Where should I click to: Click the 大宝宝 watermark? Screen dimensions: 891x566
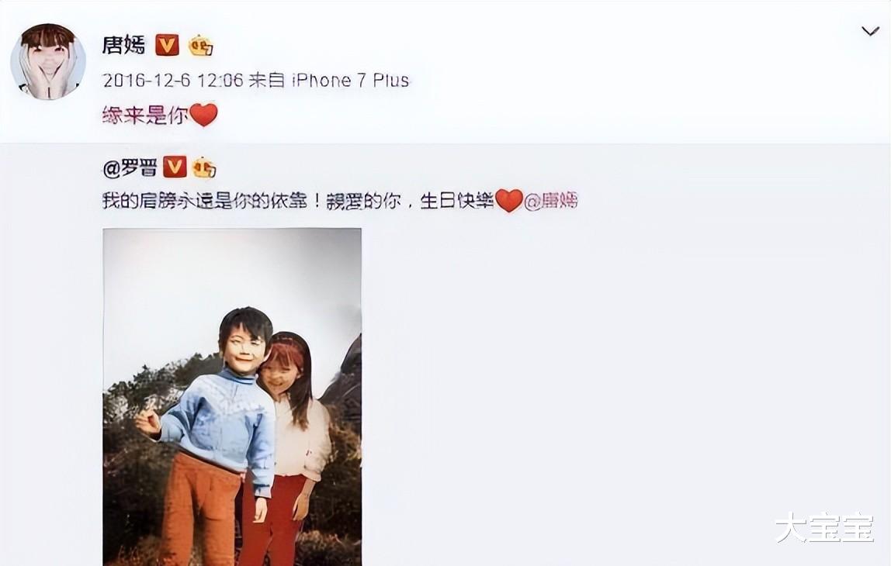[824, 527]
